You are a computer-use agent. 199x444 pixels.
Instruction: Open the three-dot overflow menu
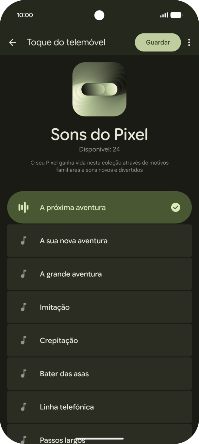(x=189, y=43)
